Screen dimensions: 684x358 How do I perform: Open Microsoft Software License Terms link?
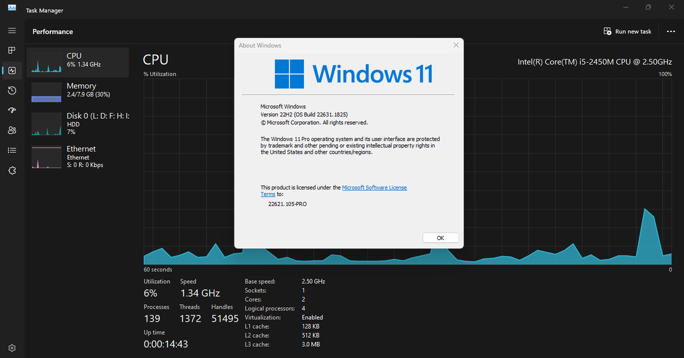(374, 188)
